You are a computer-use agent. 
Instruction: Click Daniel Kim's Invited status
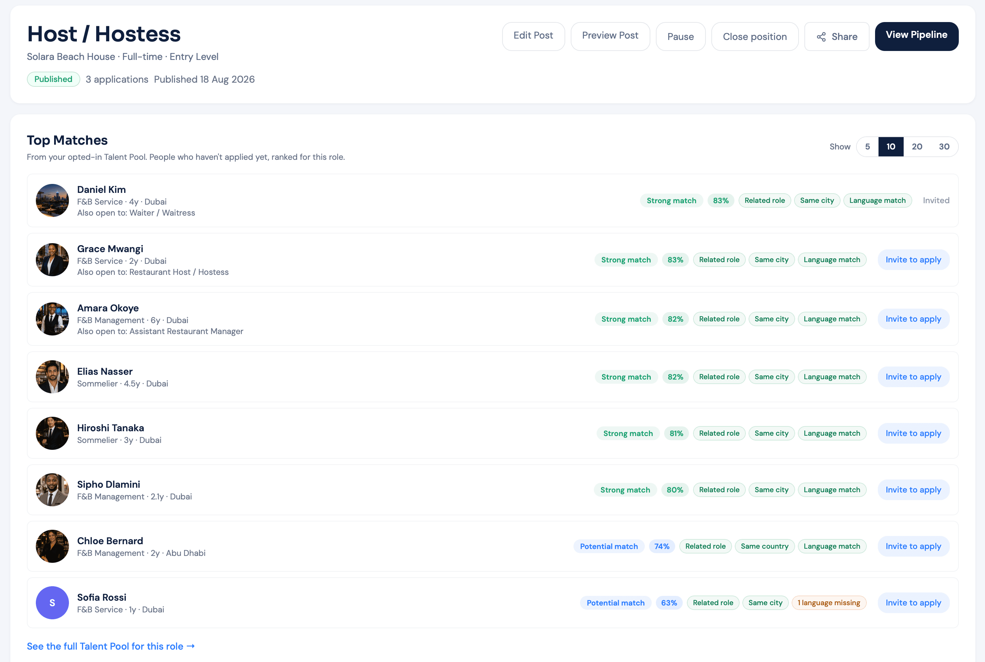[x=936, y=200]
